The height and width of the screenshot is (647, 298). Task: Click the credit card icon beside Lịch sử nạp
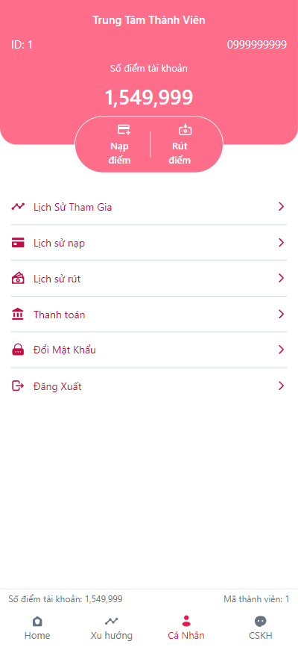pos(18,243)
